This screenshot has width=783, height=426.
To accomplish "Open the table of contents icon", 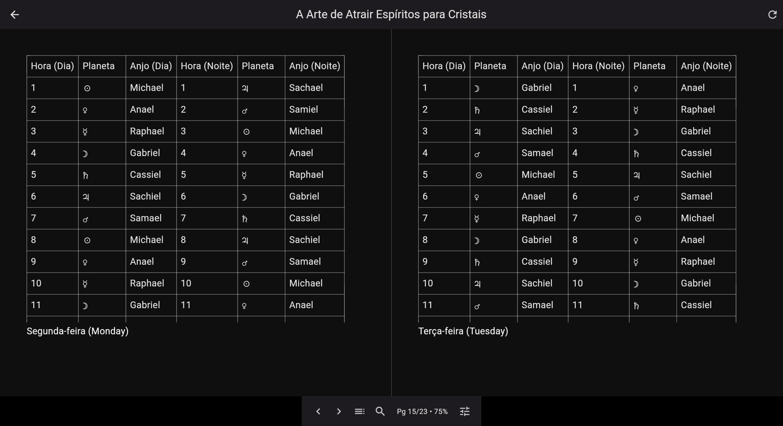I will click(359, 411).
